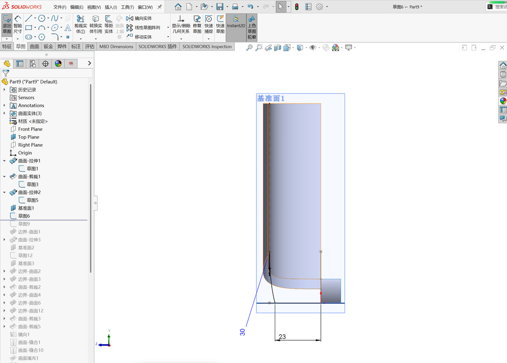507x363 pixels.
Task: Select the 智能尺寸 smart dimension tool
Action: (18, 25)
